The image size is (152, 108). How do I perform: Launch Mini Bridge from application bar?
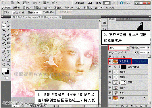tap(18, 3)
